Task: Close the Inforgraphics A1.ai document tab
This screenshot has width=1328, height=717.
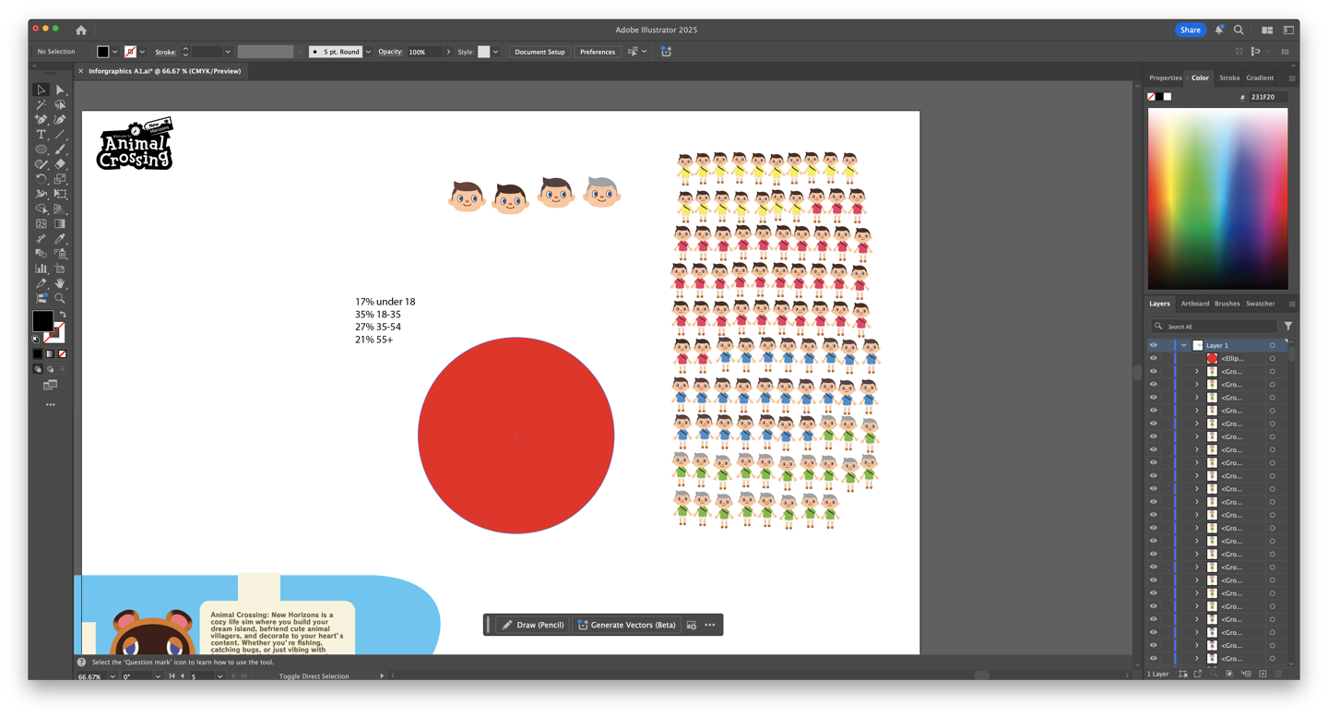Action: pyautogui.click(x=81, y=71)
